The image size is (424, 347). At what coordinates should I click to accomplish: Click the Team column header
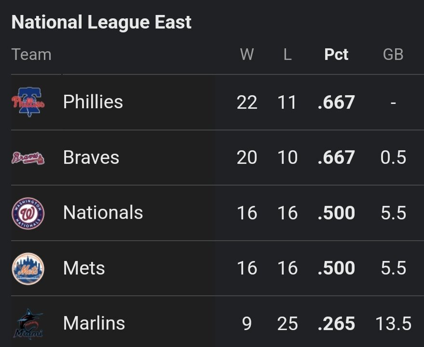click(x=31, y=55)
